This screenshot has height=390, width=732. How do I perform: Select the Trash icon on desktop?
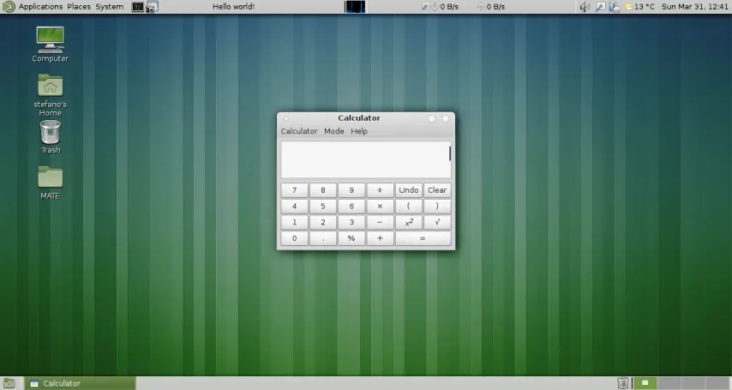point(50,132)
